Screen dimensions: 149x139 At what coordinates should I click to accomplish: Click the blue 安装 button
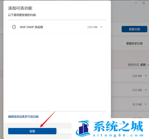pyautogui.click(x=32, y=131)
